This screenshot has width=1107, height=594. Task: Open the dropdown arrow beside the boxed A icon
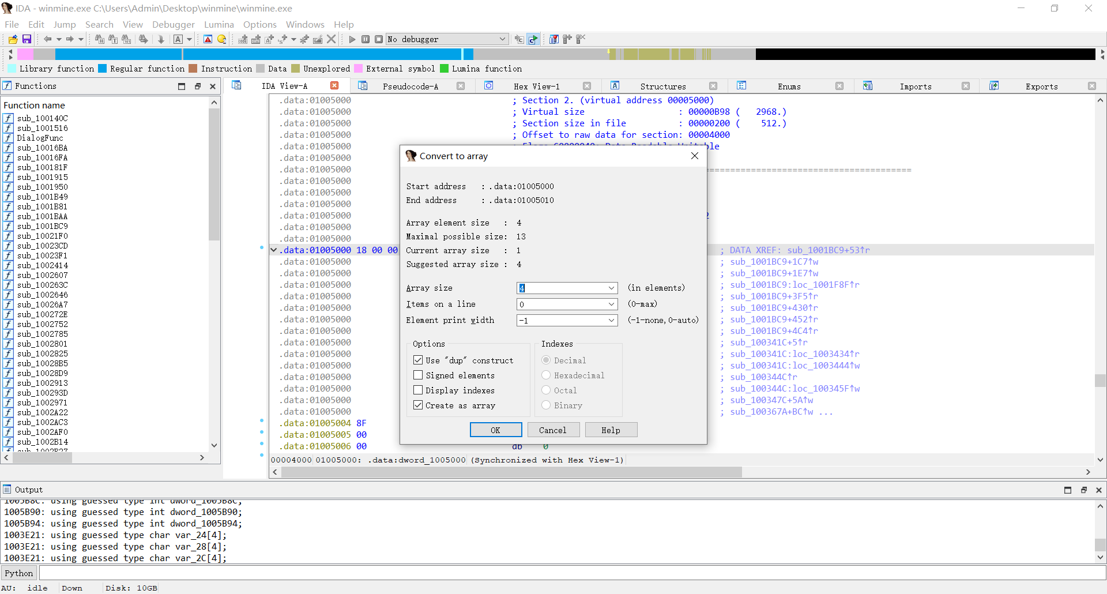pos(189,39)
